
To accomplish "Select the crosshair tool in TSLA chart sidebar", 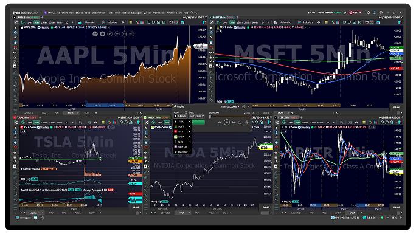I will [x=15, y=132].
